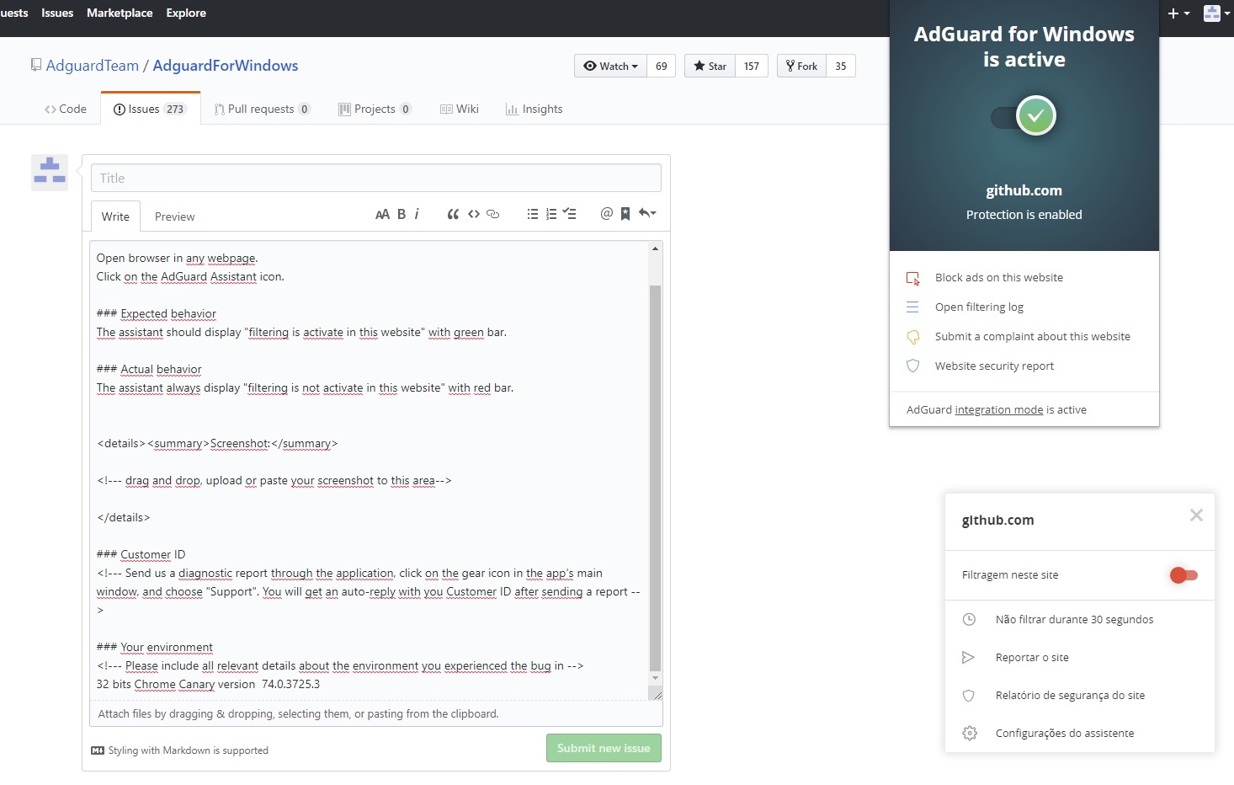Select Block ads on this website
The height and width of the screenshot is (785, 1234).
[x=998, y=277]
